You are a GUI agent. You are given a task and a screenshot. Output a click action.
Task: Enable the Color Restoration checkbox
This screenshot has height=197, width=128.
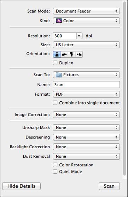[x=55, y=165]
